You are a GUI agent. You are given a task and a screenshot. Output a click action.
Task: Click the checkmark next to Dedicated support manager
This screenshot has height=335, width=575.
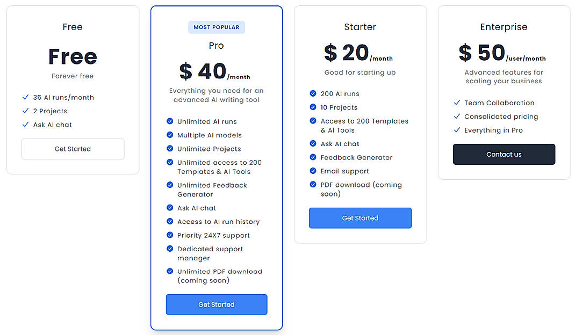click(x=170, y=249)
